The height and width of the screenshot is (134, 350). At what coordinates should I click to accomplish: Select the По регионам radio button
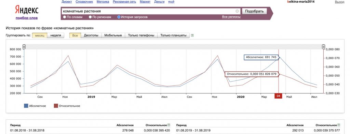[x=90, y=17]
